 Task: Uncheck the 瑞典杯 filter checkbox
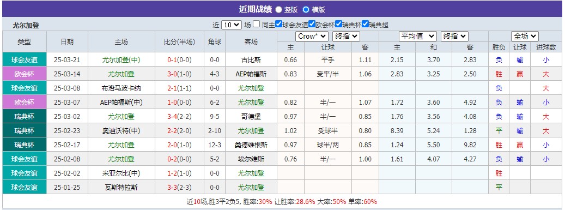339,24
